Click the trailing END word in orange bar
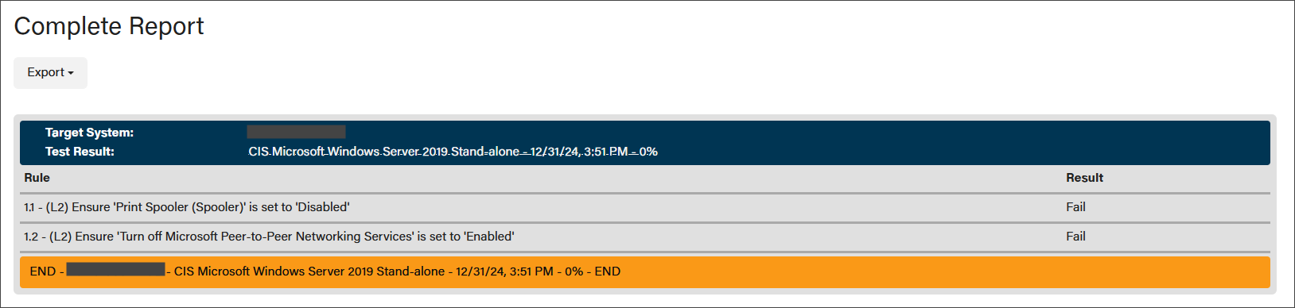The image size is (1295, 308). pos(608,271)
